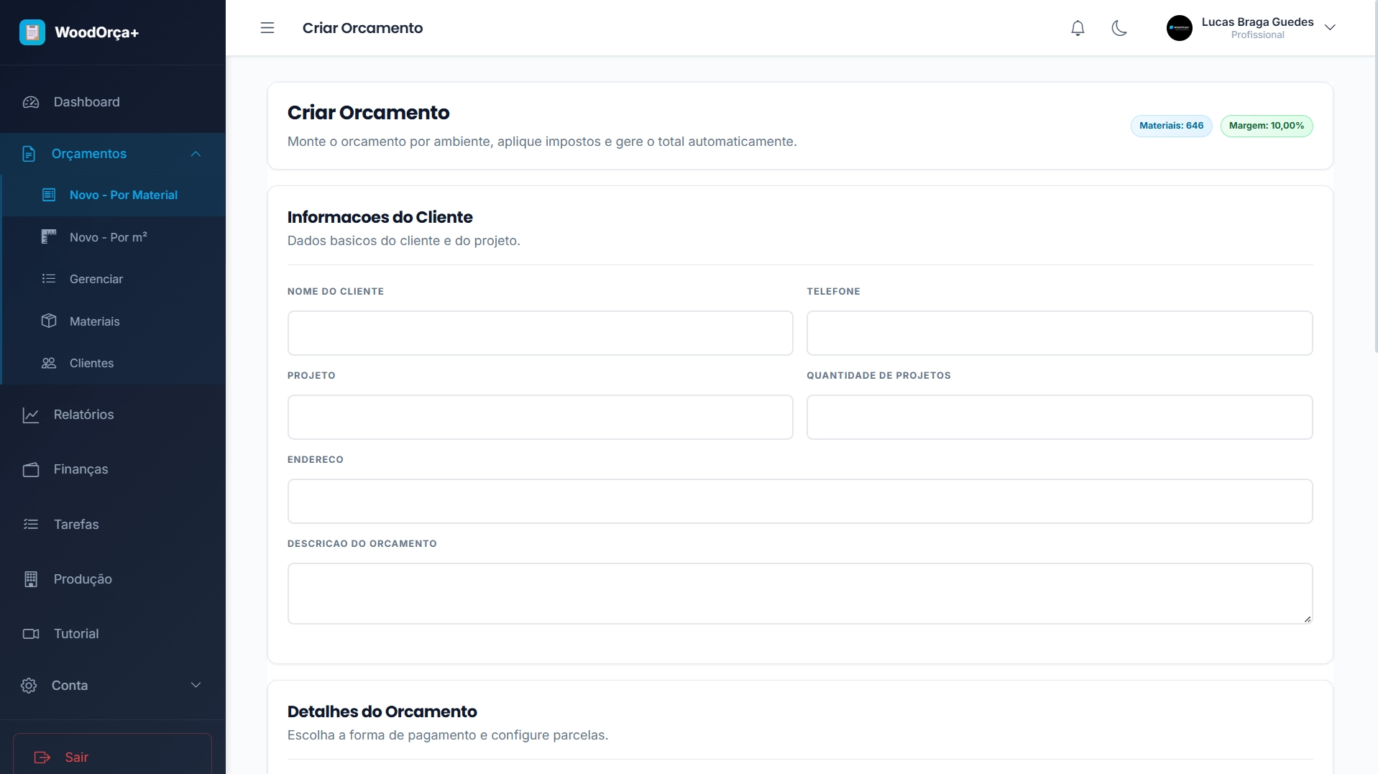1378x774 pixels.
Task: Click the WoodOrça+ logo icon
Action: click(32, 32)
